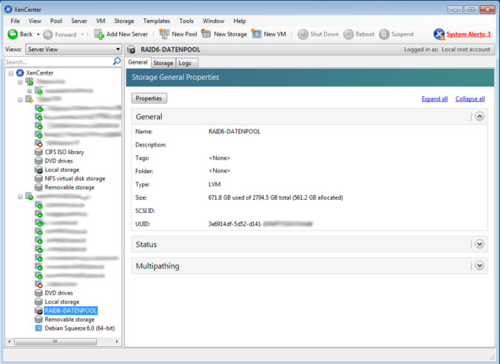Click the CIFS ISO library disk icon
Viewport: 500px width, 364px height.
tap(38, 152)
